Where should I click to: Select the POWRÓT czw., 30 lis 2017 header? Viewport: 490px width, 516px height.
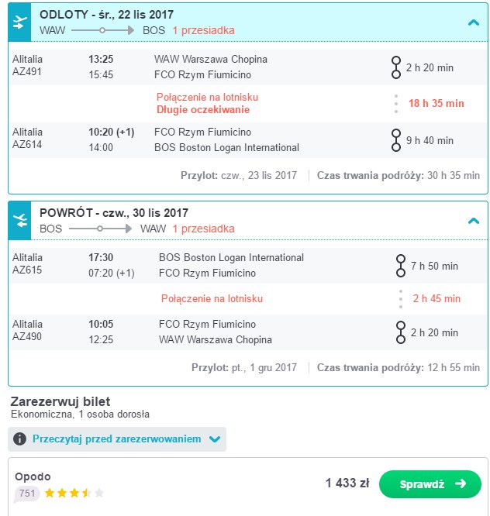pos(114,212)
